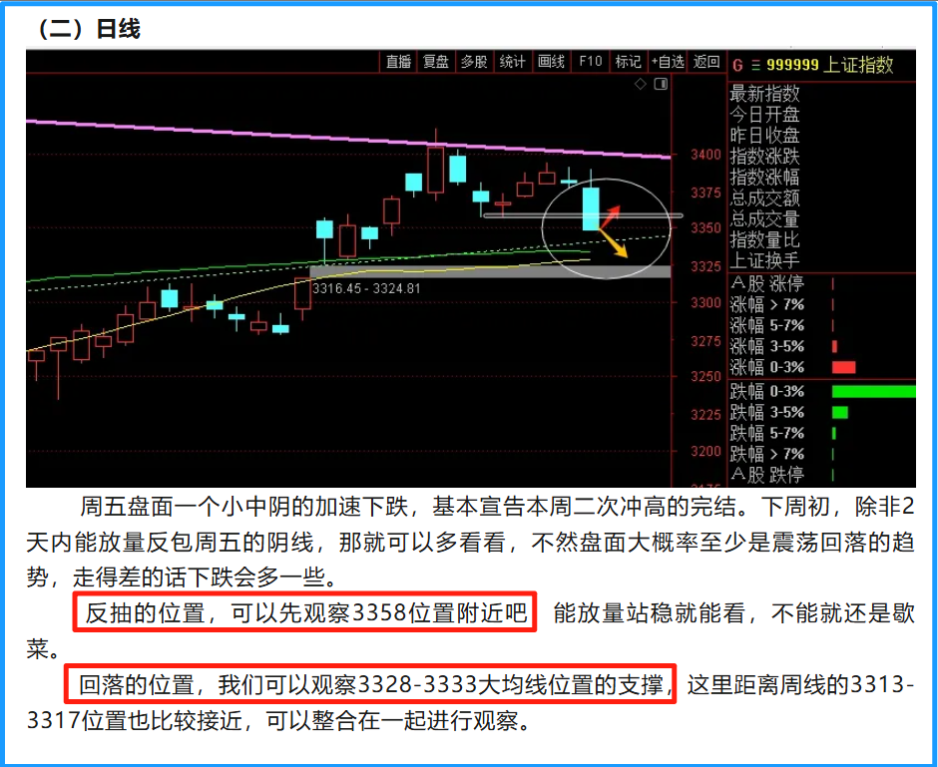Click the 复盘 toolbar button
Screen dimensions: 938x767
click(436, 62)
